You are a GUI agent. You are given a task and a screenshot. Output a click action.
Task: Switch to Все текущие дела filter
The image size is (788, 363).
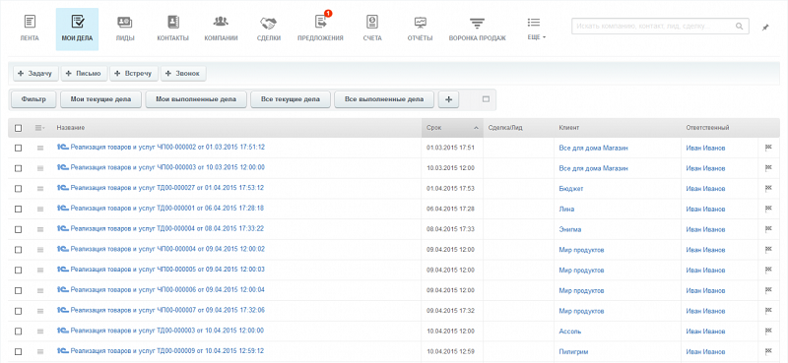click(291, 99)
